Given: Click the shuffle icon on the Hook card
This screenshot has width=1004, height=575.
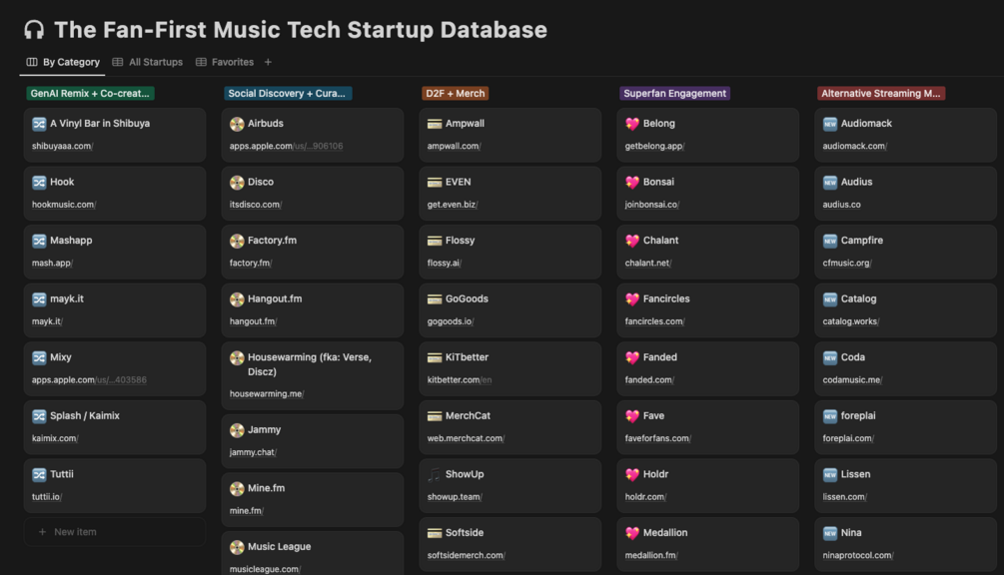Looking at the screenshot, I should click(x=39, y=183).
